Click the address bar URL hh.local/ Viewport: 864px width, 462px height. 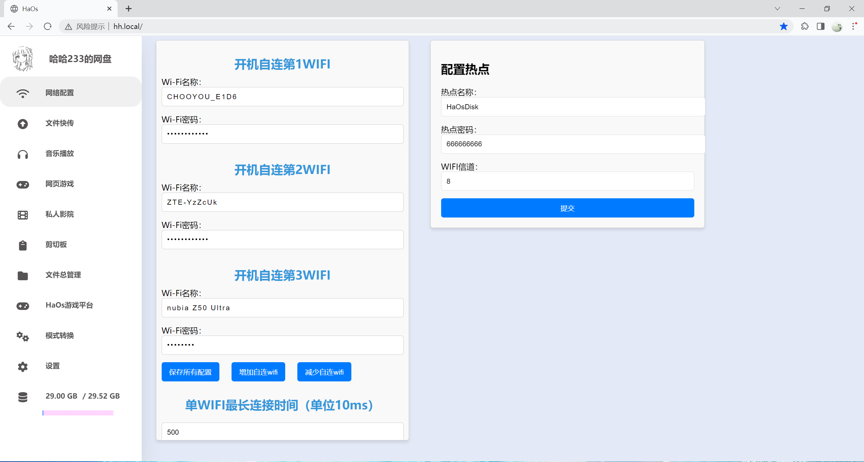point(128,27)
